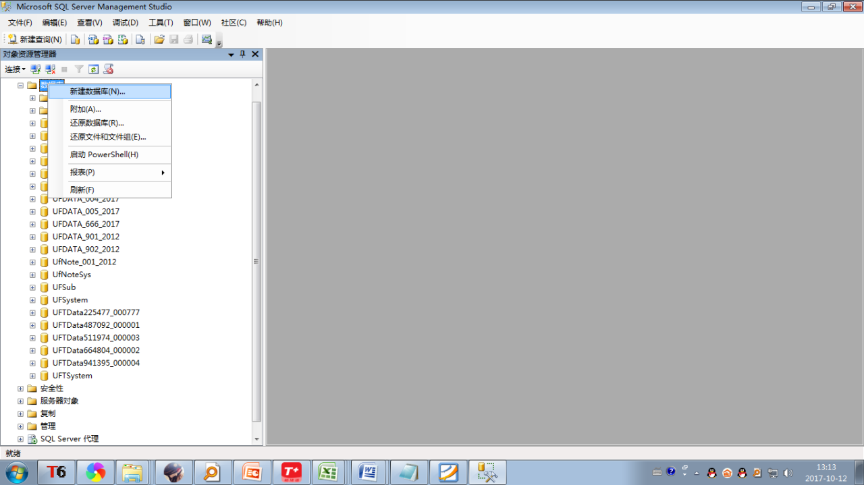Select the 管理 folder
The height and width of the screenshot is (485, 864).
(48, 426)
